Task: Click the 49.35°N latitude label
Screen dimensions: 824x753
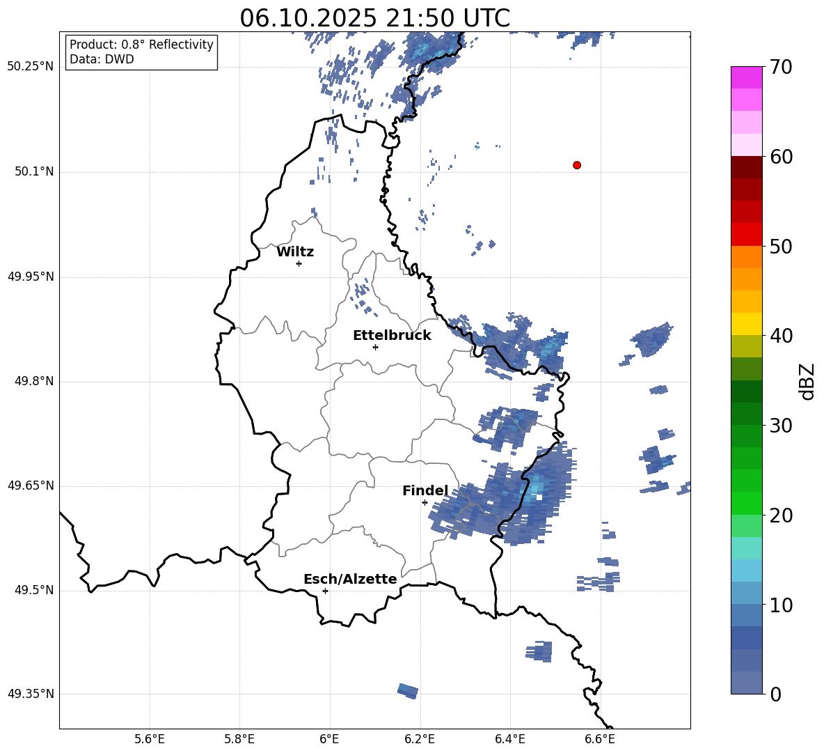Action: coord(31,694)
